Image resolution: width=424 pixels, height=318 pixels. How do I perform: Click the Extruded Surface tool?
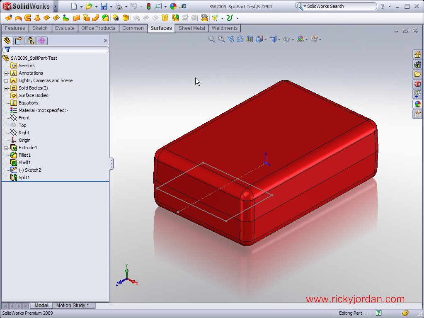9,18
